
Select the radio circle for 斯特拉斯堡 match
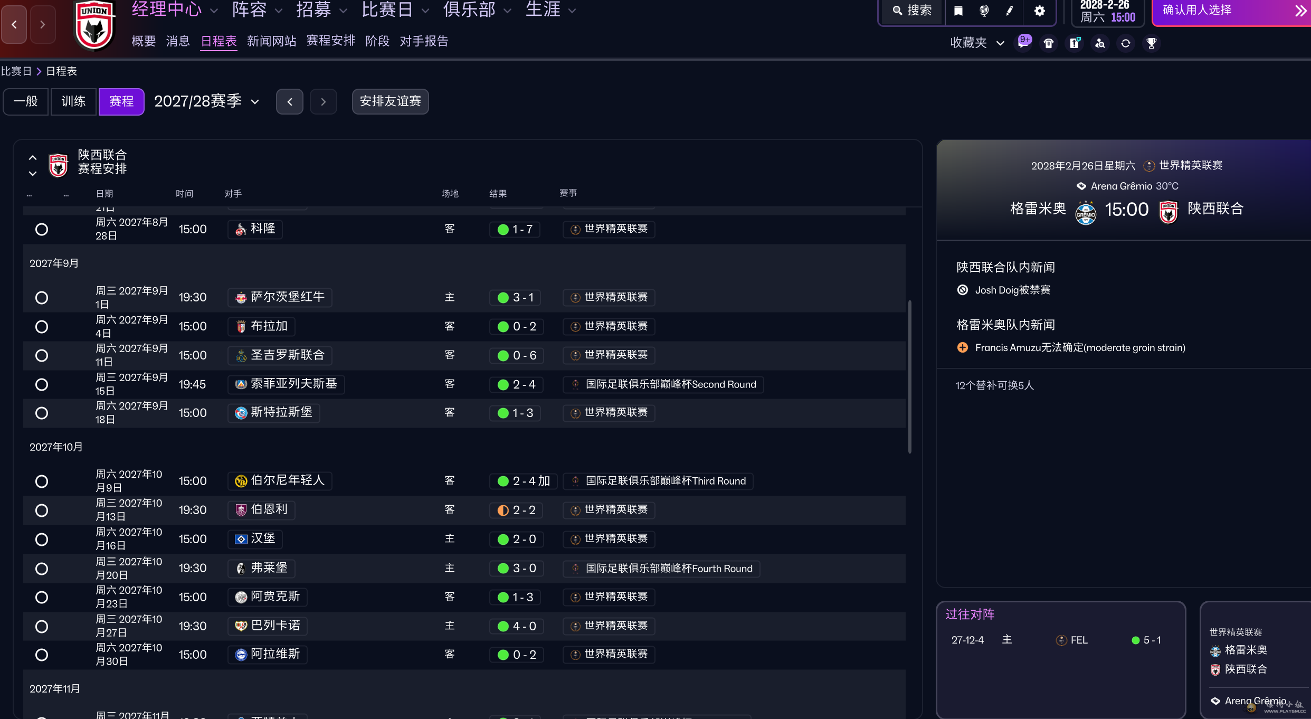42,413
